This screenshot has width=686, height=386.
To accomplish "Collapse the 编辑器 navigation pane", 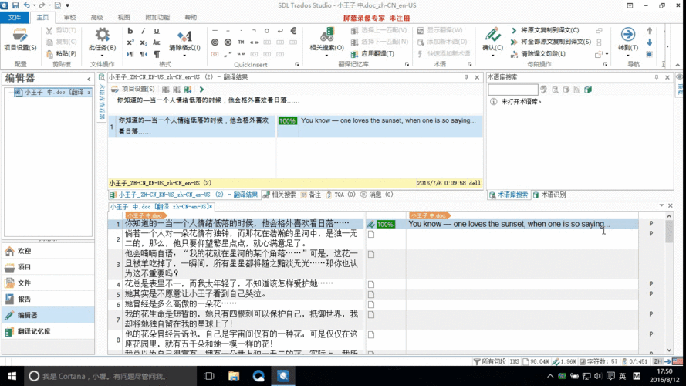I will (89, 79).
